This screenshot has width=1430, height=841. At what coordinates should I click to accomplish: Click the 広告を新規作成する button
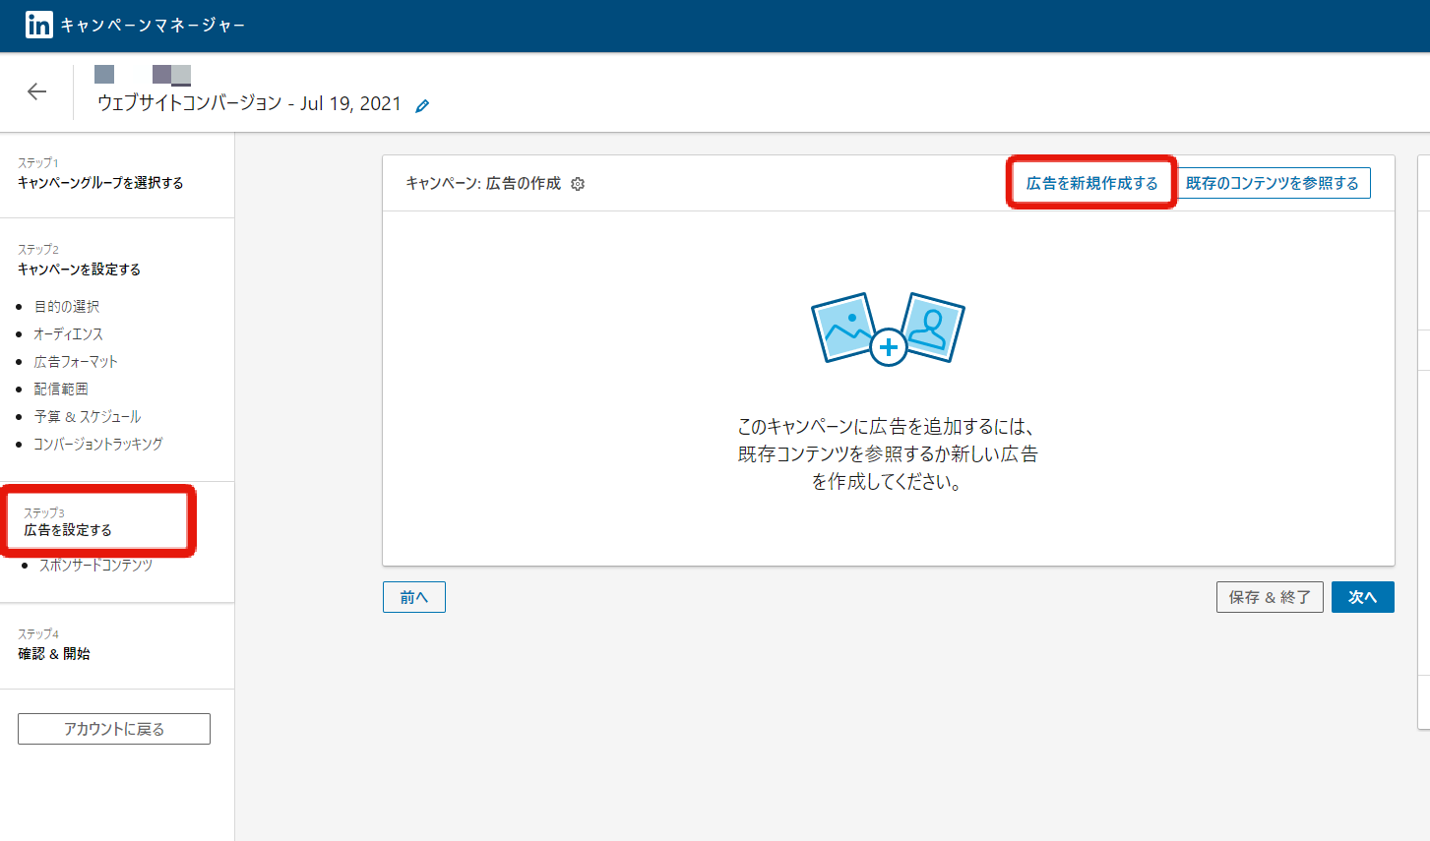(x=1091, y=183)
